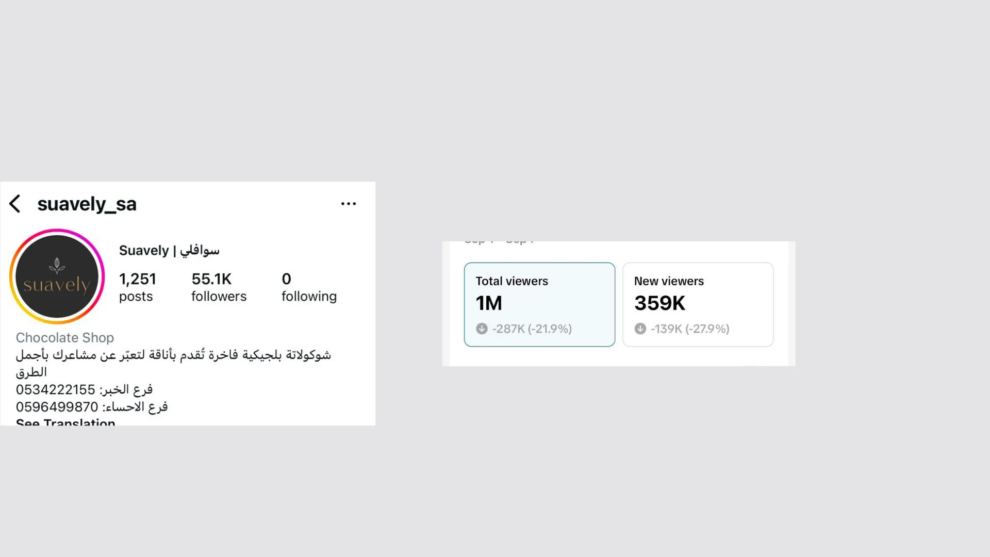Viewport: 990px width, 557px height.
Task: Click the suavely_sa username heading
Action: pyautogui.click(x=87, y=204)
